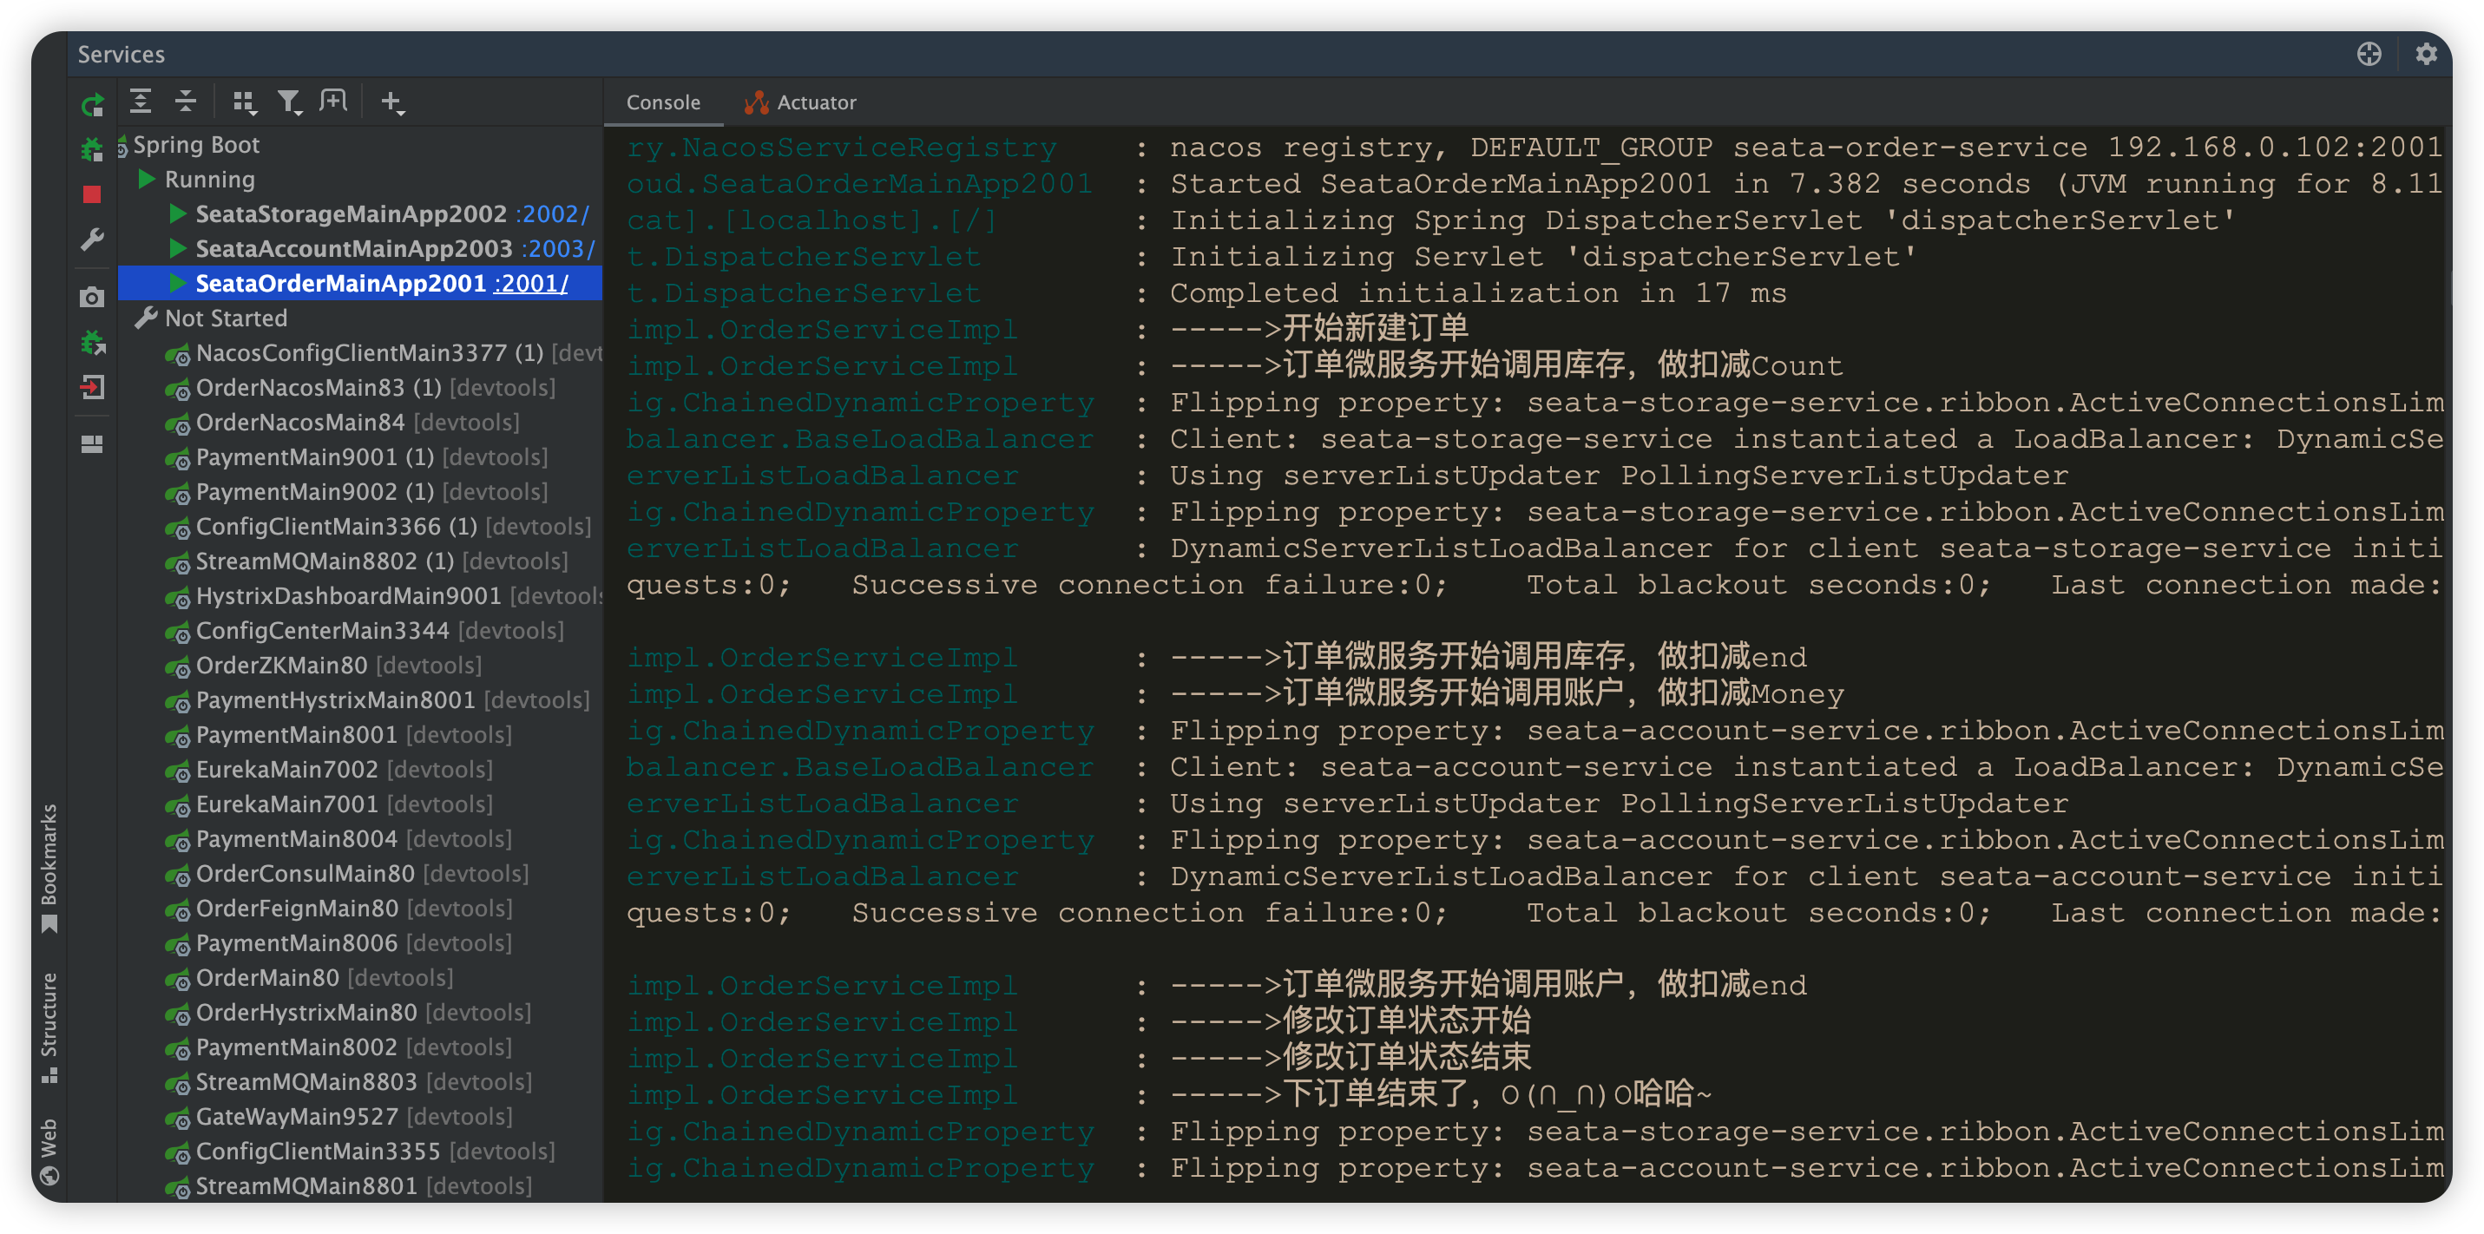Open the Filter options funnel
2484x1234 pixels.
pyautogui.click(x=289, y=102)
